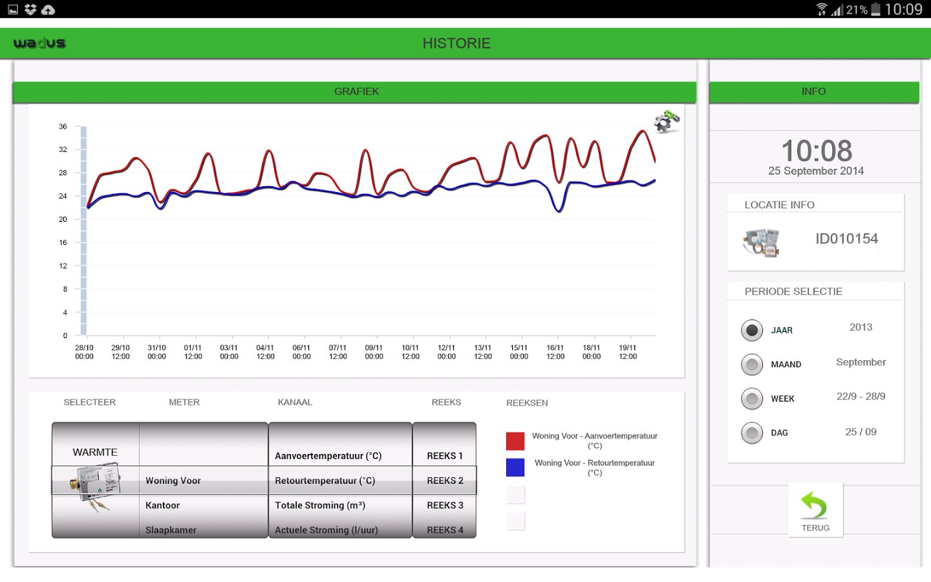Choose Kantoor in meter wheel
931x582 pixels.
pos(162,505)
